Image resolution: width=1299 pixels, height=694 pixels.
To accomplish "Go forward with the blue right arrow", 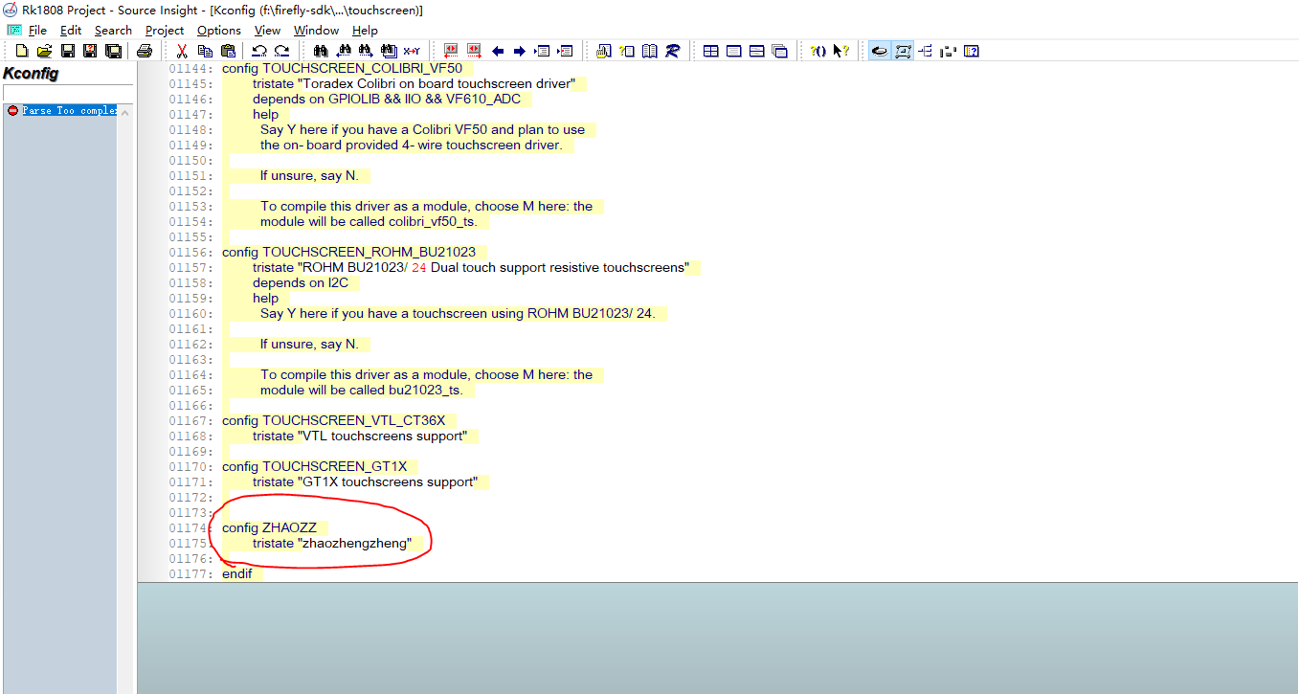I will click(520, 51).
